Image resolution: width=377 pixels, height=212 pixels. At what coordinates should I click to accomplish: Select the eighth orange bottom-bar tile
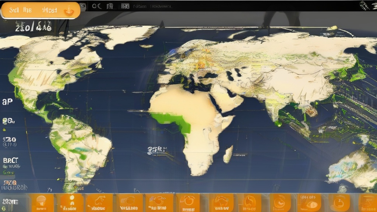coord(249,203)
